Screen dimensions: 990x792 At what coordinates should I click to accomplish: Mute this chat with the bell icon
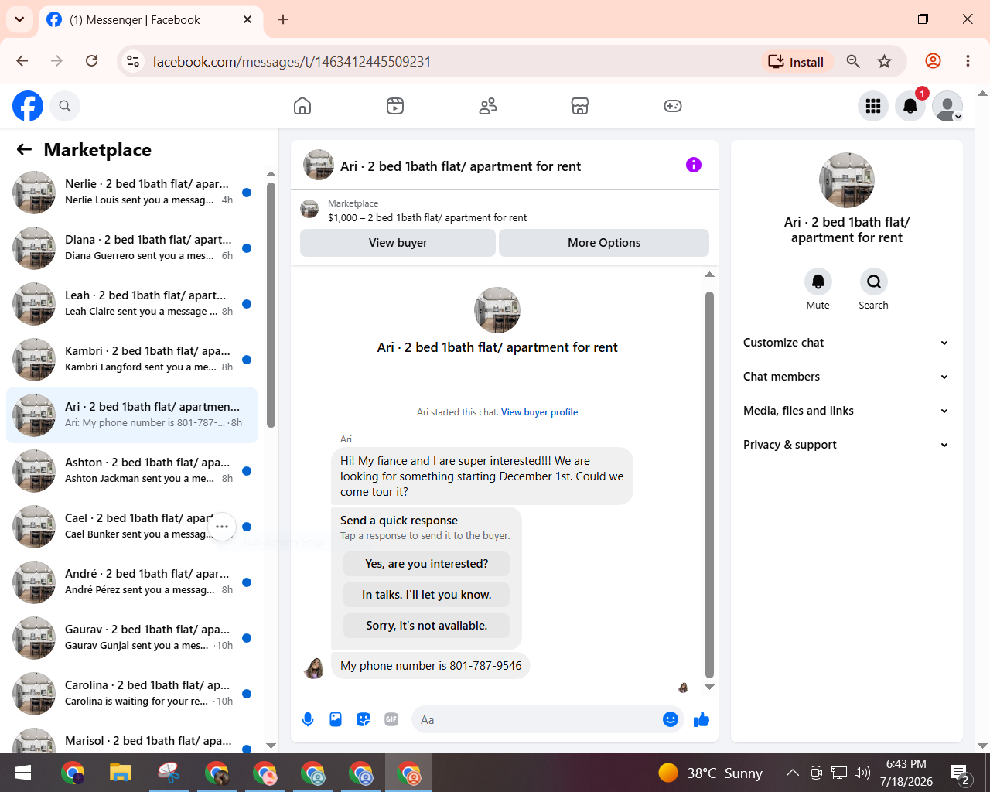click(818, 282)
